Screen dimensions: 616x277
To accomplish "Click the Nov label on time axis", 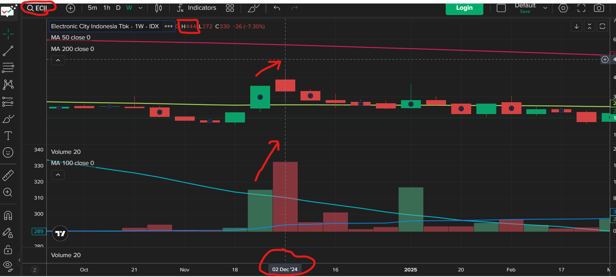I will 185,270.
